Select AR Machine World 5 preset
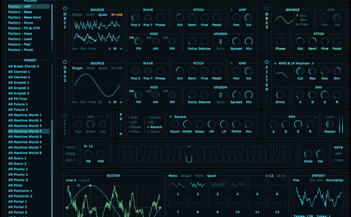351x217 pixels. (25, 136)
